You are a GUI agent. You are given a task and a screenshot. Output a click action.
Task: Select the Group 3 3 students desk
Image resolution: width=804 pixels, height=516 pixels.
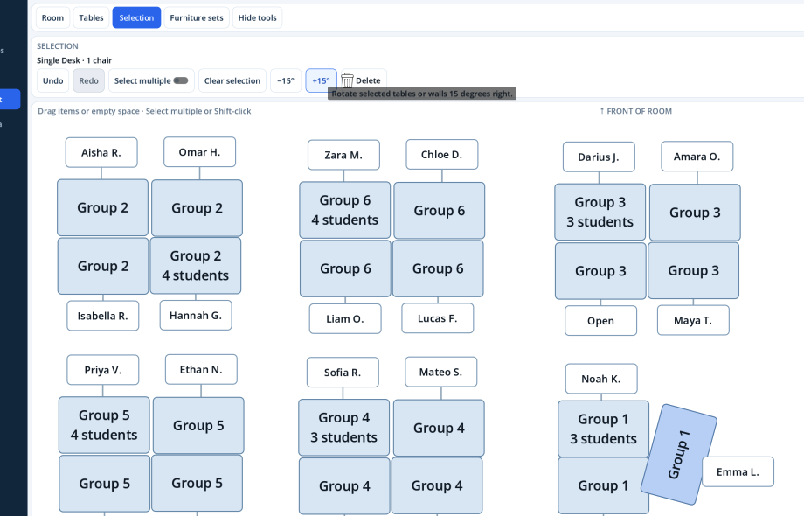(600, 213)
